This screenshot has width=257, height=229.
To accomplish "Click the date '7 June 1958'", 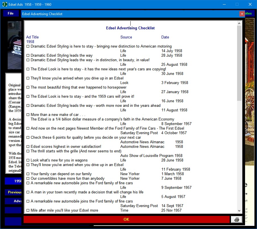I will (x=171, y=179).
